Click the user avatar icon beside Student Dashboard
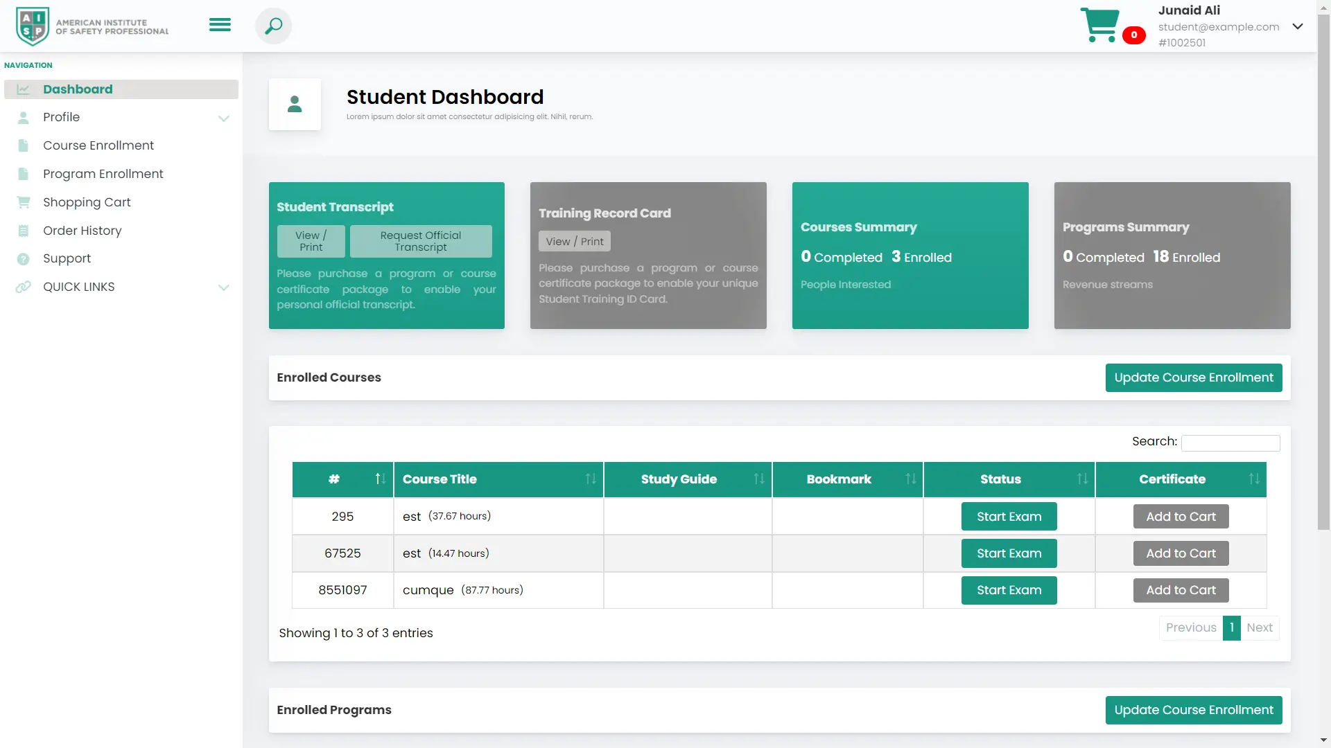 coord(295,105)
